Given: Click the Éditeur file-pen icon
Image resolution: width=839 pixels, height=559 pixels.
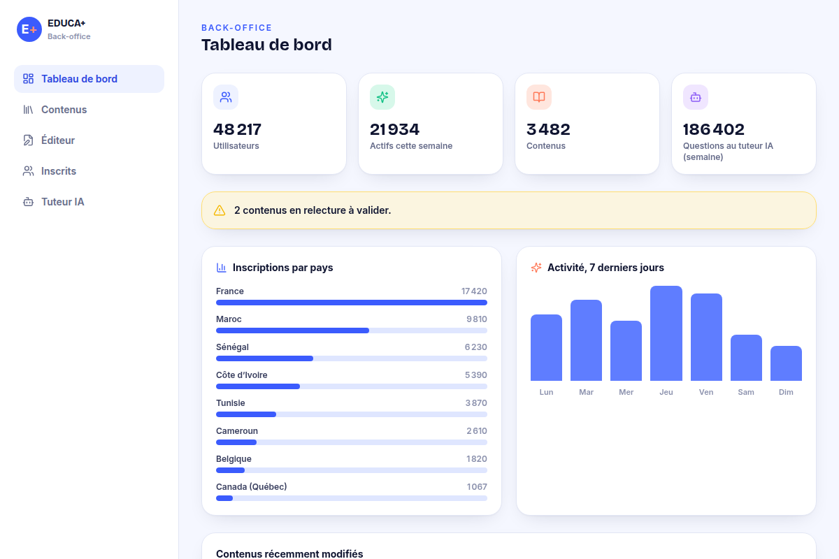Looking at the screenshot, I should click(28, 140).
